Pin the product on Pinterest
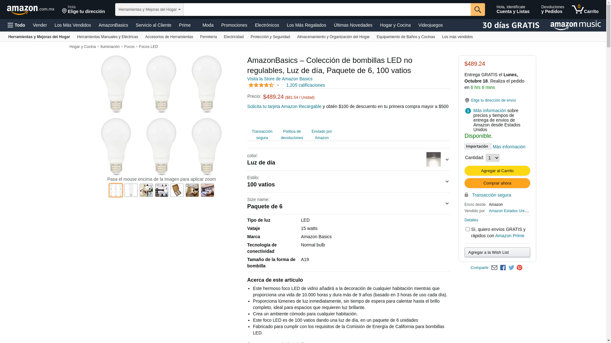Viewport: 611px width, 343px height. (519, 268)
